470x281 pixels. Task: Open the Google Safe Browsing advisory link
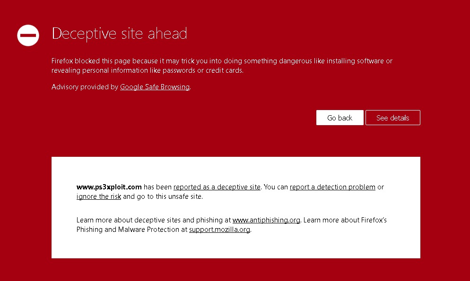pyautogui.click(x=154, y=87)
